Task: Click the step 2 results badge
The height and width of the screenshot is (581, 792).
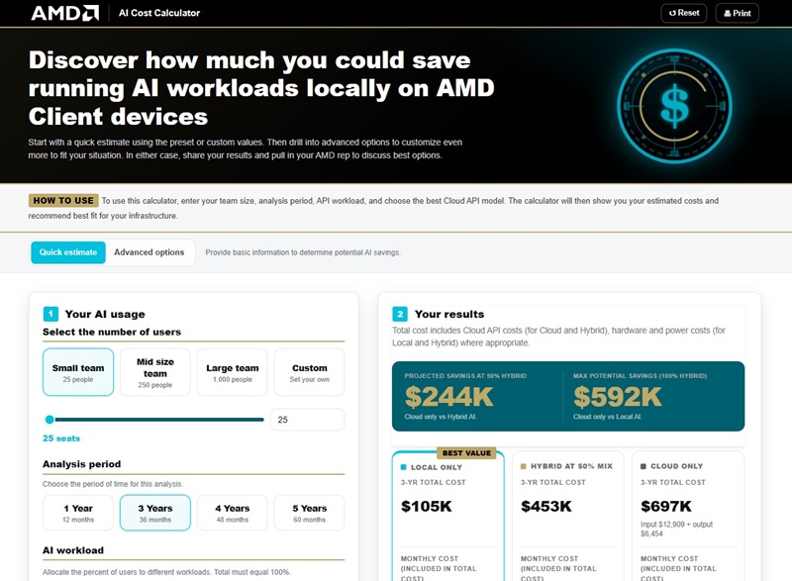Action: click(400, 314)
